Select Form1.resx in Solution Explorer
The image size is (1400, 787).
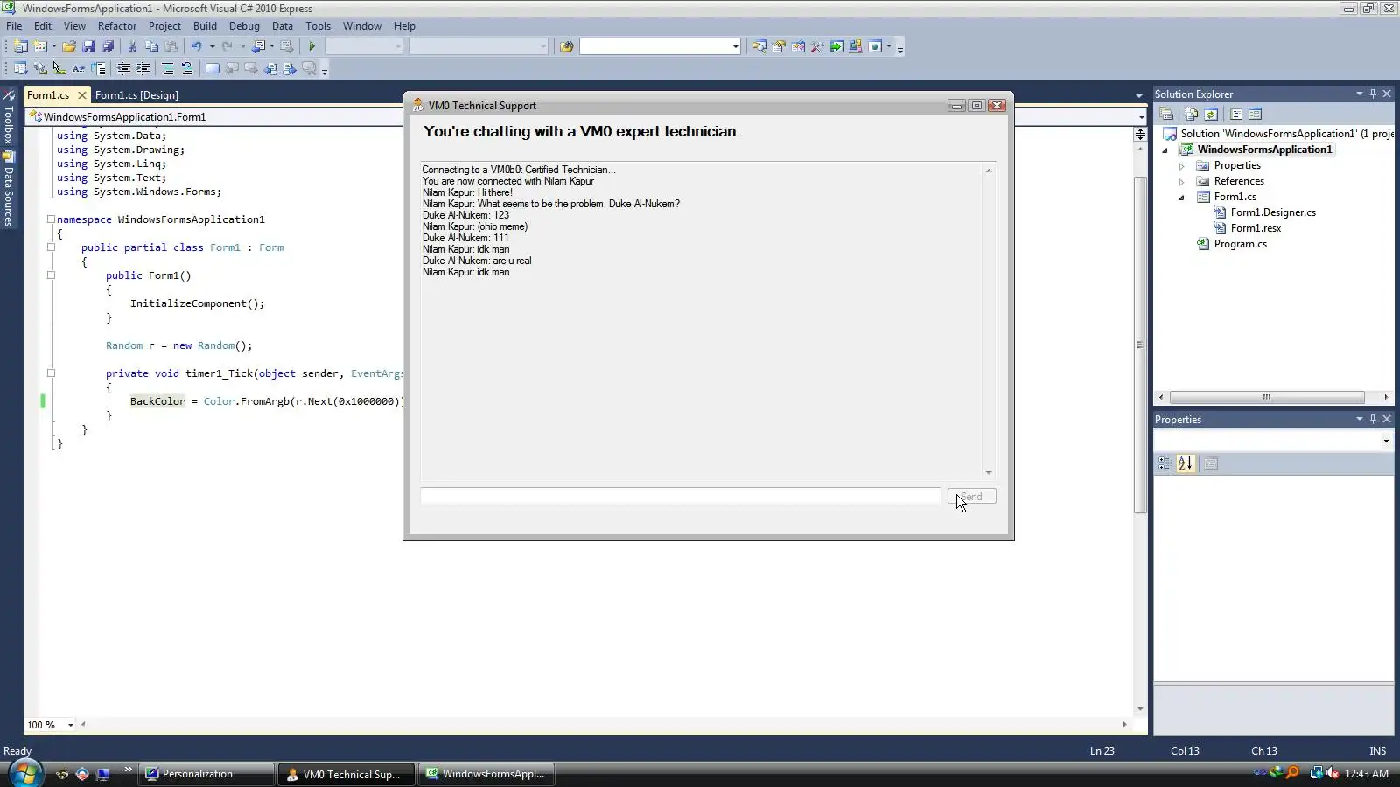[1256, 228]
